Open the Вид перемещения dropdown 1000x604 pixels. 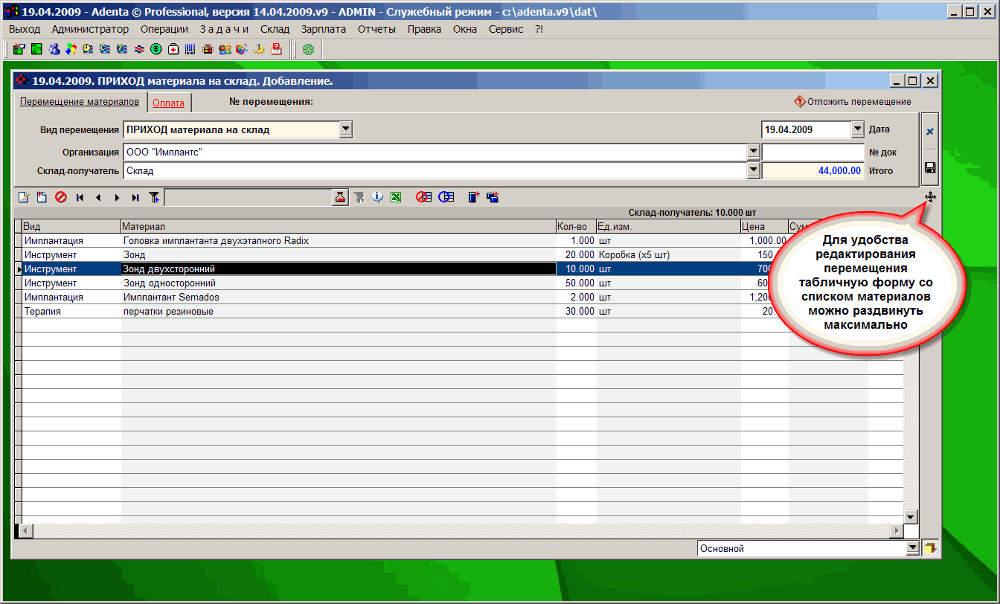tap(345, 129)
